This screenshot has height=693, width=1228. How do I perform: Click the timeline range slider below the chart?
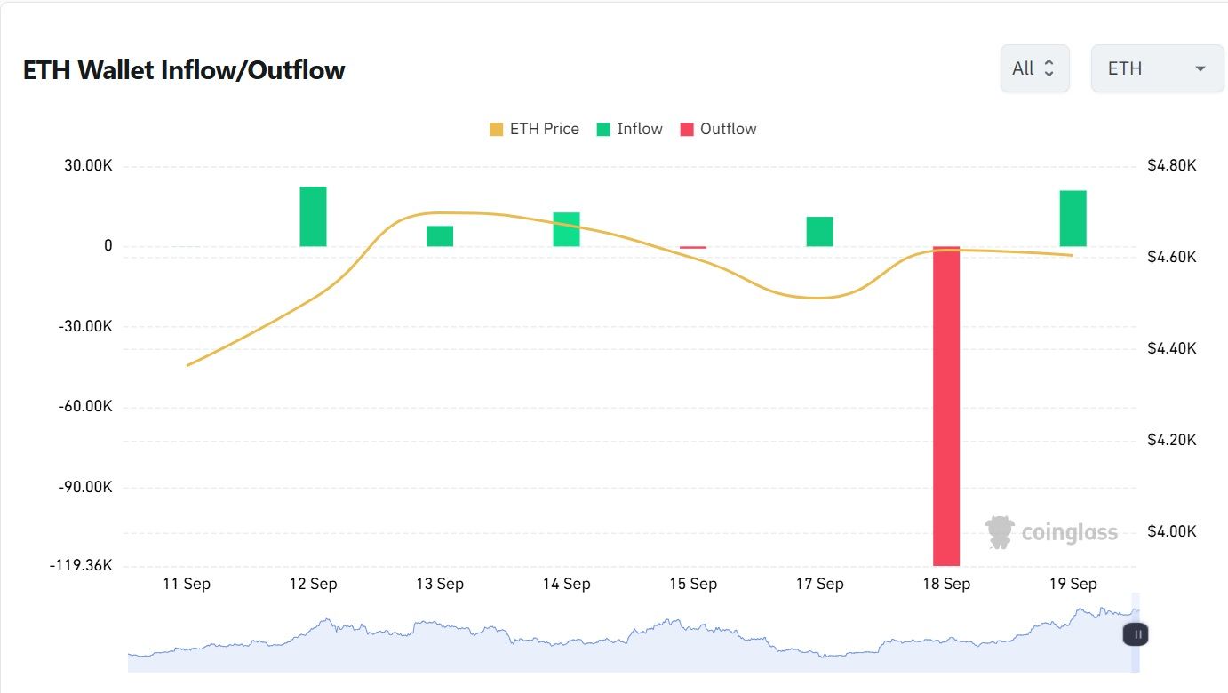point(622,634)
